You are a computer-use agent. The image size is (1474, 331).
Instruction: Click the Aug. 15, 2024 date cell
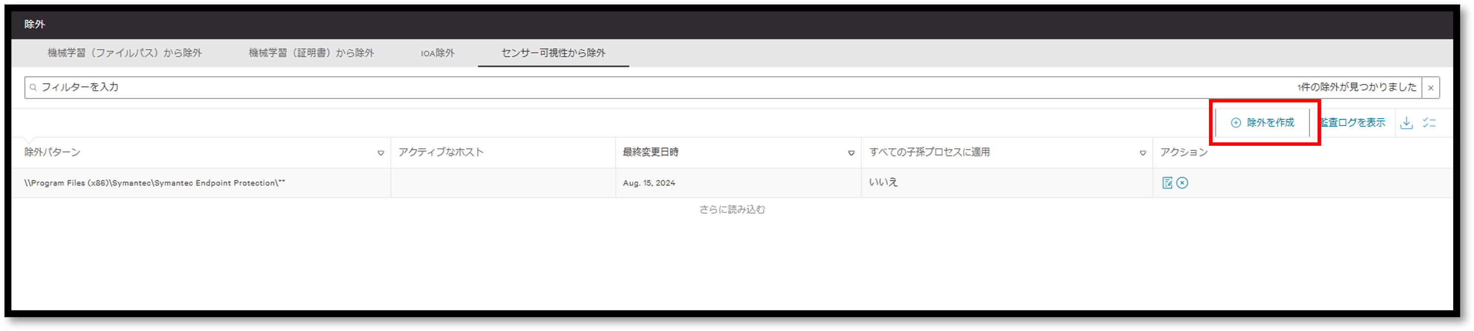tap(649, 183)
